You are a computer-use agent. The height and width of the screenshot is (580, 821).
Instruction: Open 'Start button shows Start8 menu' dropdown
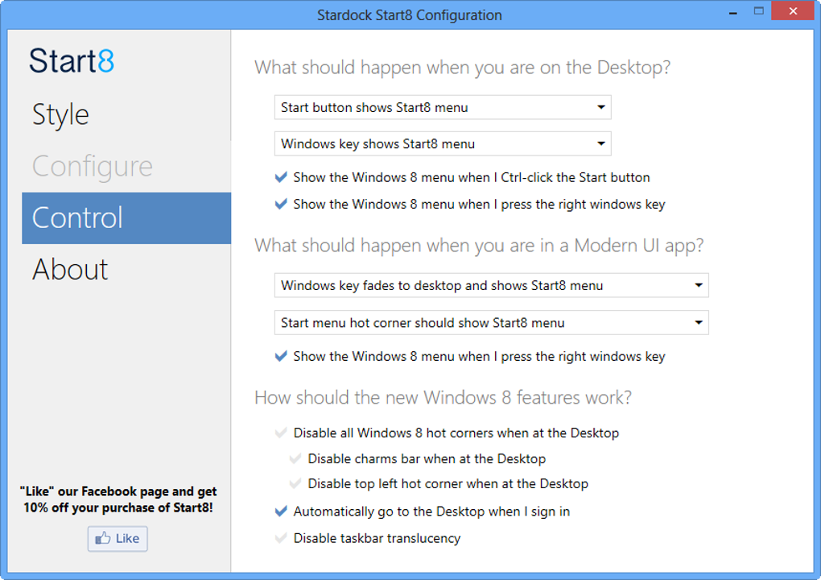coord(443,107)
